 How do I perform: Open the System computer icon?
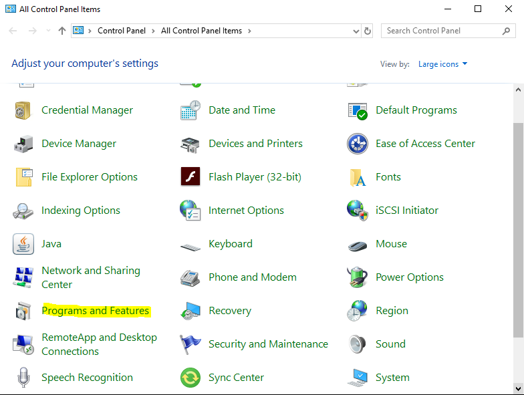coord(358,378)
